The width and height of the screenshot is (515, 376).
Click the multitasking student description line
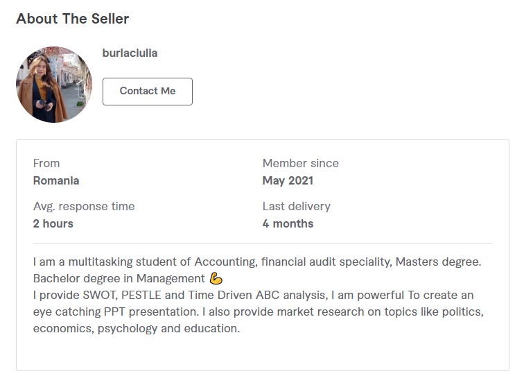point(256,262)
